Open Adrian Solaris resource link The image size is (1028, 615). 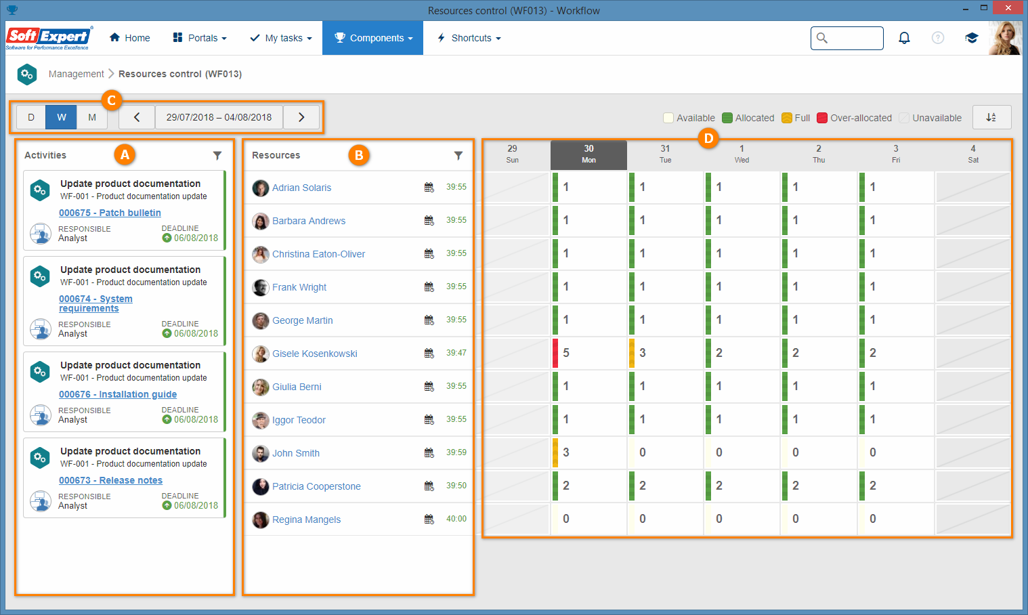tap(301, 188)
